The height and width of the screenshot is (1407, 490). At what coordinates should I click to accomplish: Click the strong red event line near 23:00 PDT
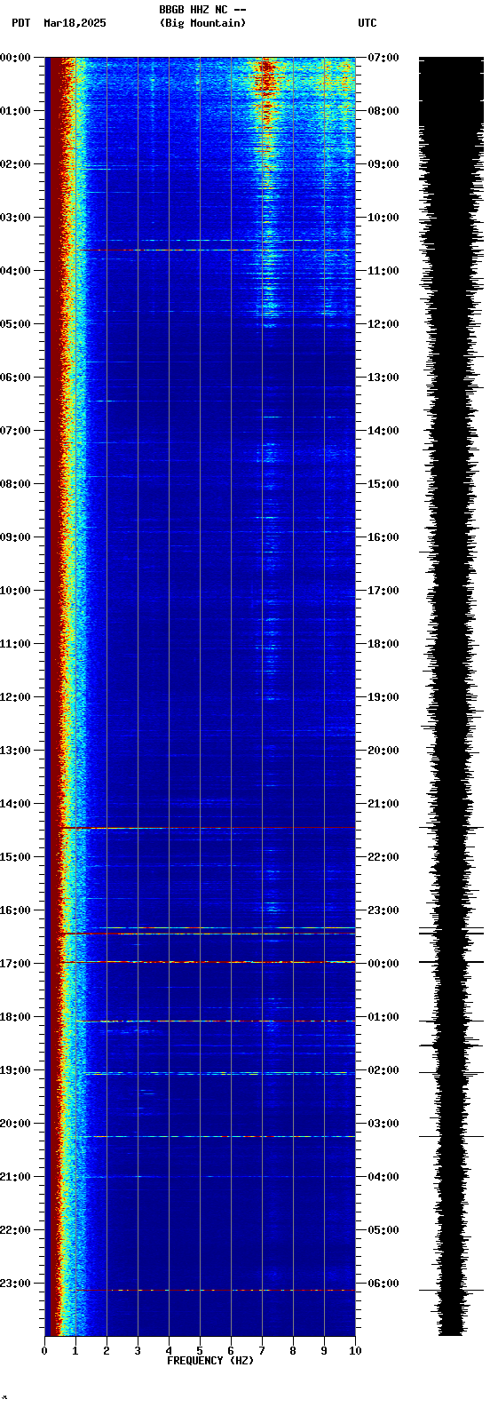point(215,1290)
